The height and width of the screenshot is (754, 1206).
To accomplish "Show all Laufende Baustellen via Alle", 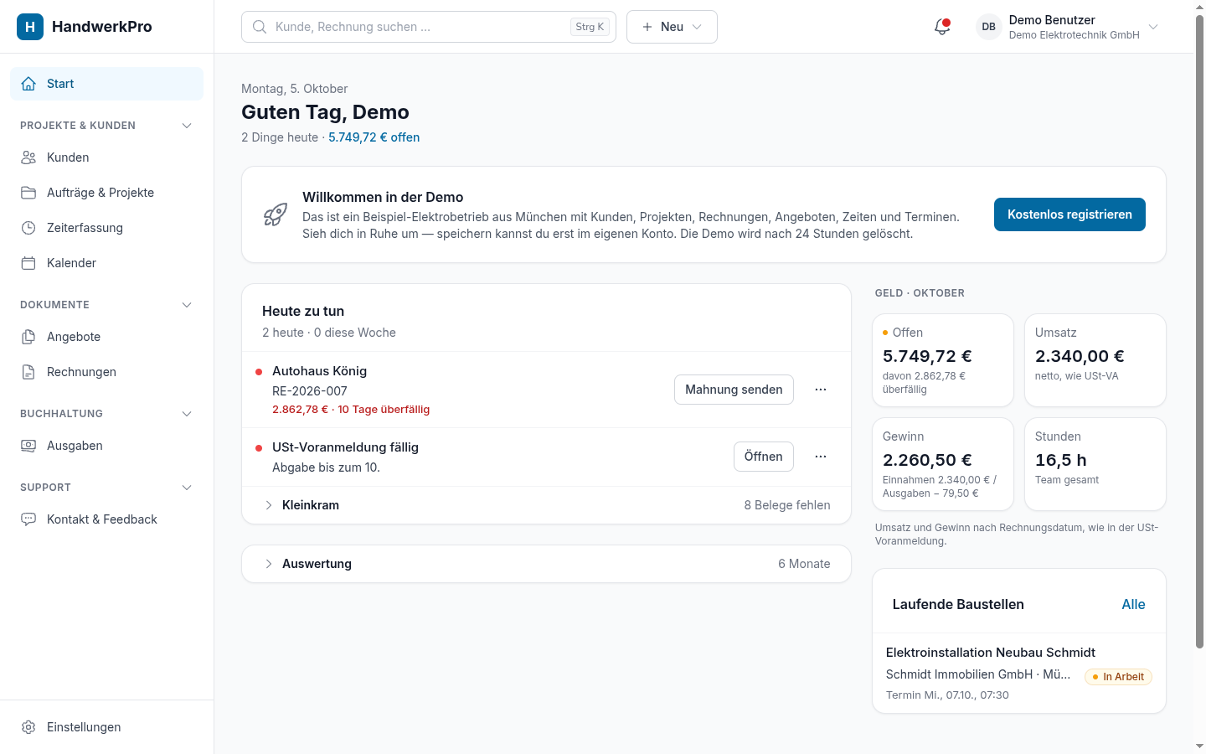I will point(1133,605).
